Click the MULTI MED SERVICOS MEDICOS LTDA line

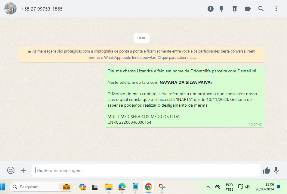pos(143,117)
